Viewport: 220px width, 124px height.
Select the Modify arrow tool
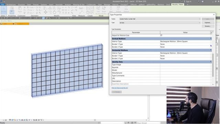tap(4, 10)
